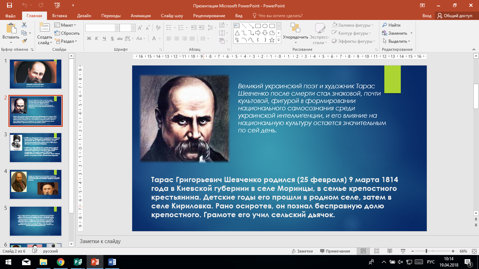This screenshot has width=479, height=269.
Task: Select the Format Painter brush icon
Action: coord(24,41)
